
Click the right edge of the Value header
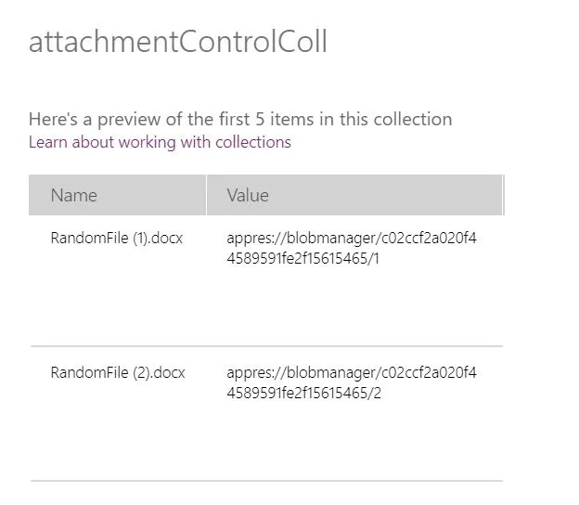coord(502,195)
